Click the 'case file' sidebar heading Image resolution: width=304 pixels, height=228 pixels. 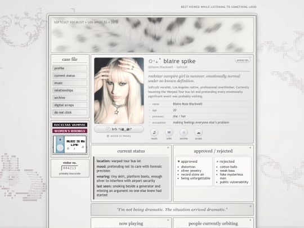(70, 59)
